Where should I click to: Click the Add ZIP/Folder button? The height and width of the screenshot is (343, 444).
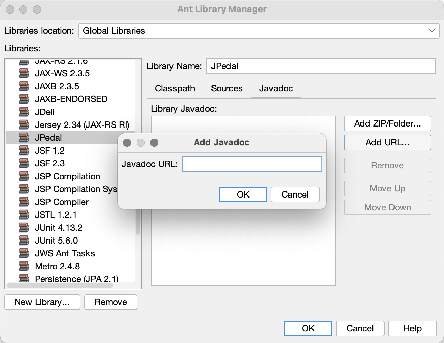[x=387, y=123]
